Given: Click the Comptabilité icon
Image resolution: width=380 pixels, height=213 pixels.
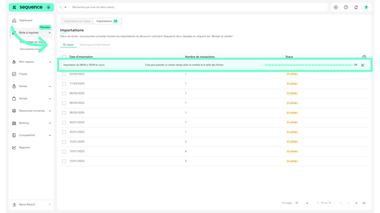Looking at the screenshot, I should point(14,135).
